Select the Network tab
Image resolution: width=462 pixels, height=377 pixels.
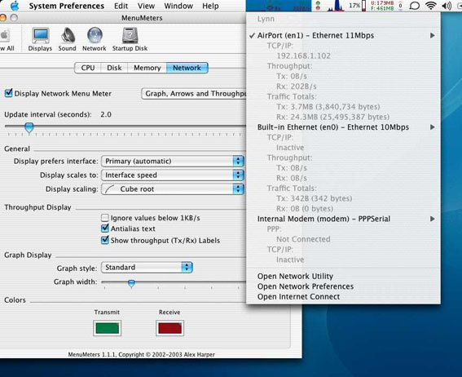187,68
